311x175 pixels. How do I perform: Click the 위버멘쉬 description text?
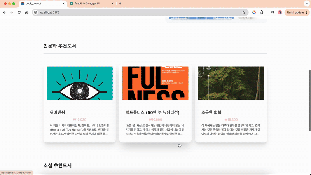80,130
